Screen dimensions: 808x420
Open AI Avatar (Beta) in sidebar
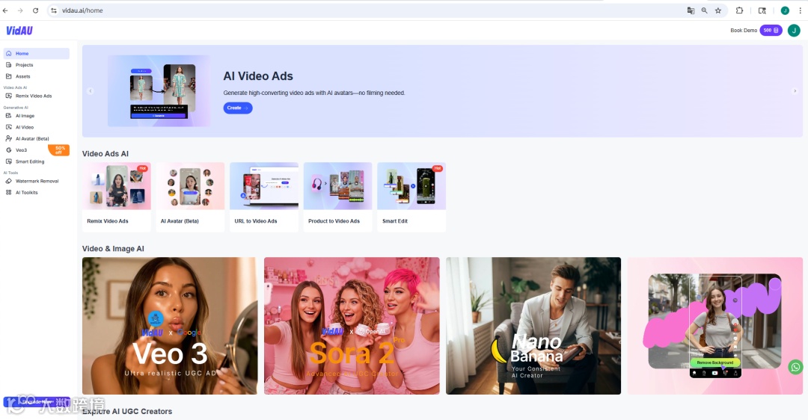37,138
